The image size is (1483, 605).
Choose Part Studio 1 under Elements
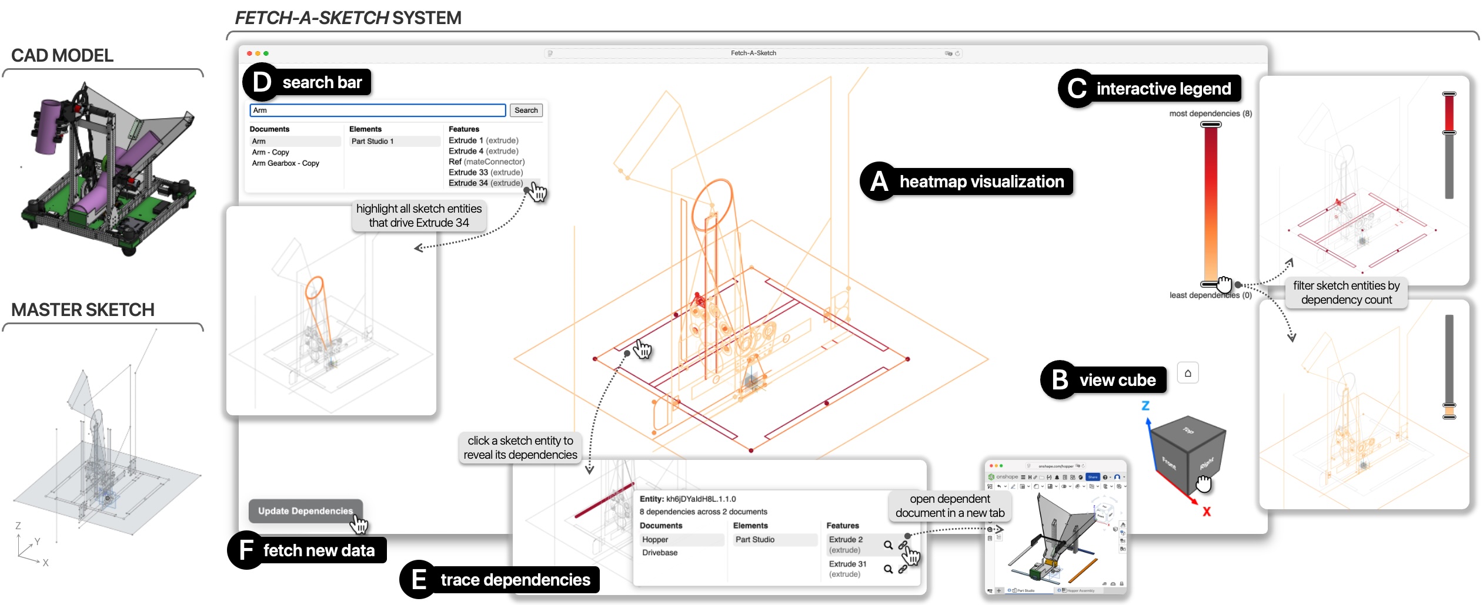click(372, 142)
